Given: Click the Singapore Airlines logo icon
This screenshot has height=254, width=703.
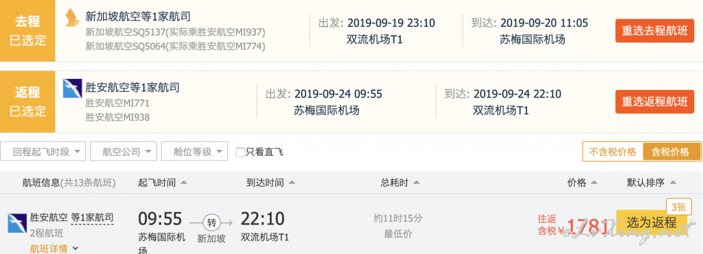Looking at the screenshot, I should point(72,17).
